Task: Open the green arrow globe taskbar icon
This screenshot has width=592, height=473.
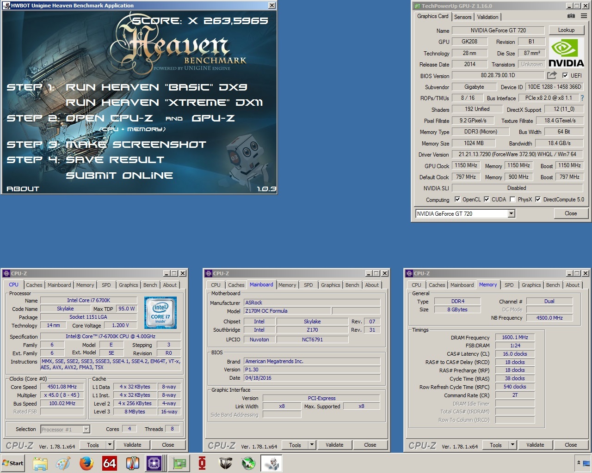Action: point(248,463)
